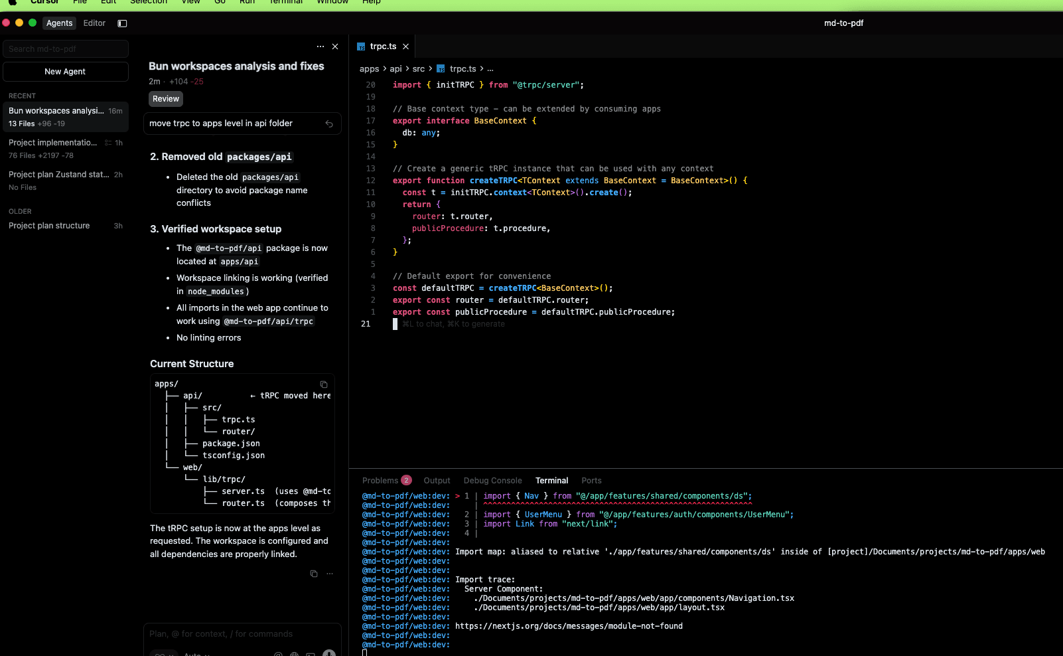
Task: Copy the agent response message
Action: tap(314, 574)
